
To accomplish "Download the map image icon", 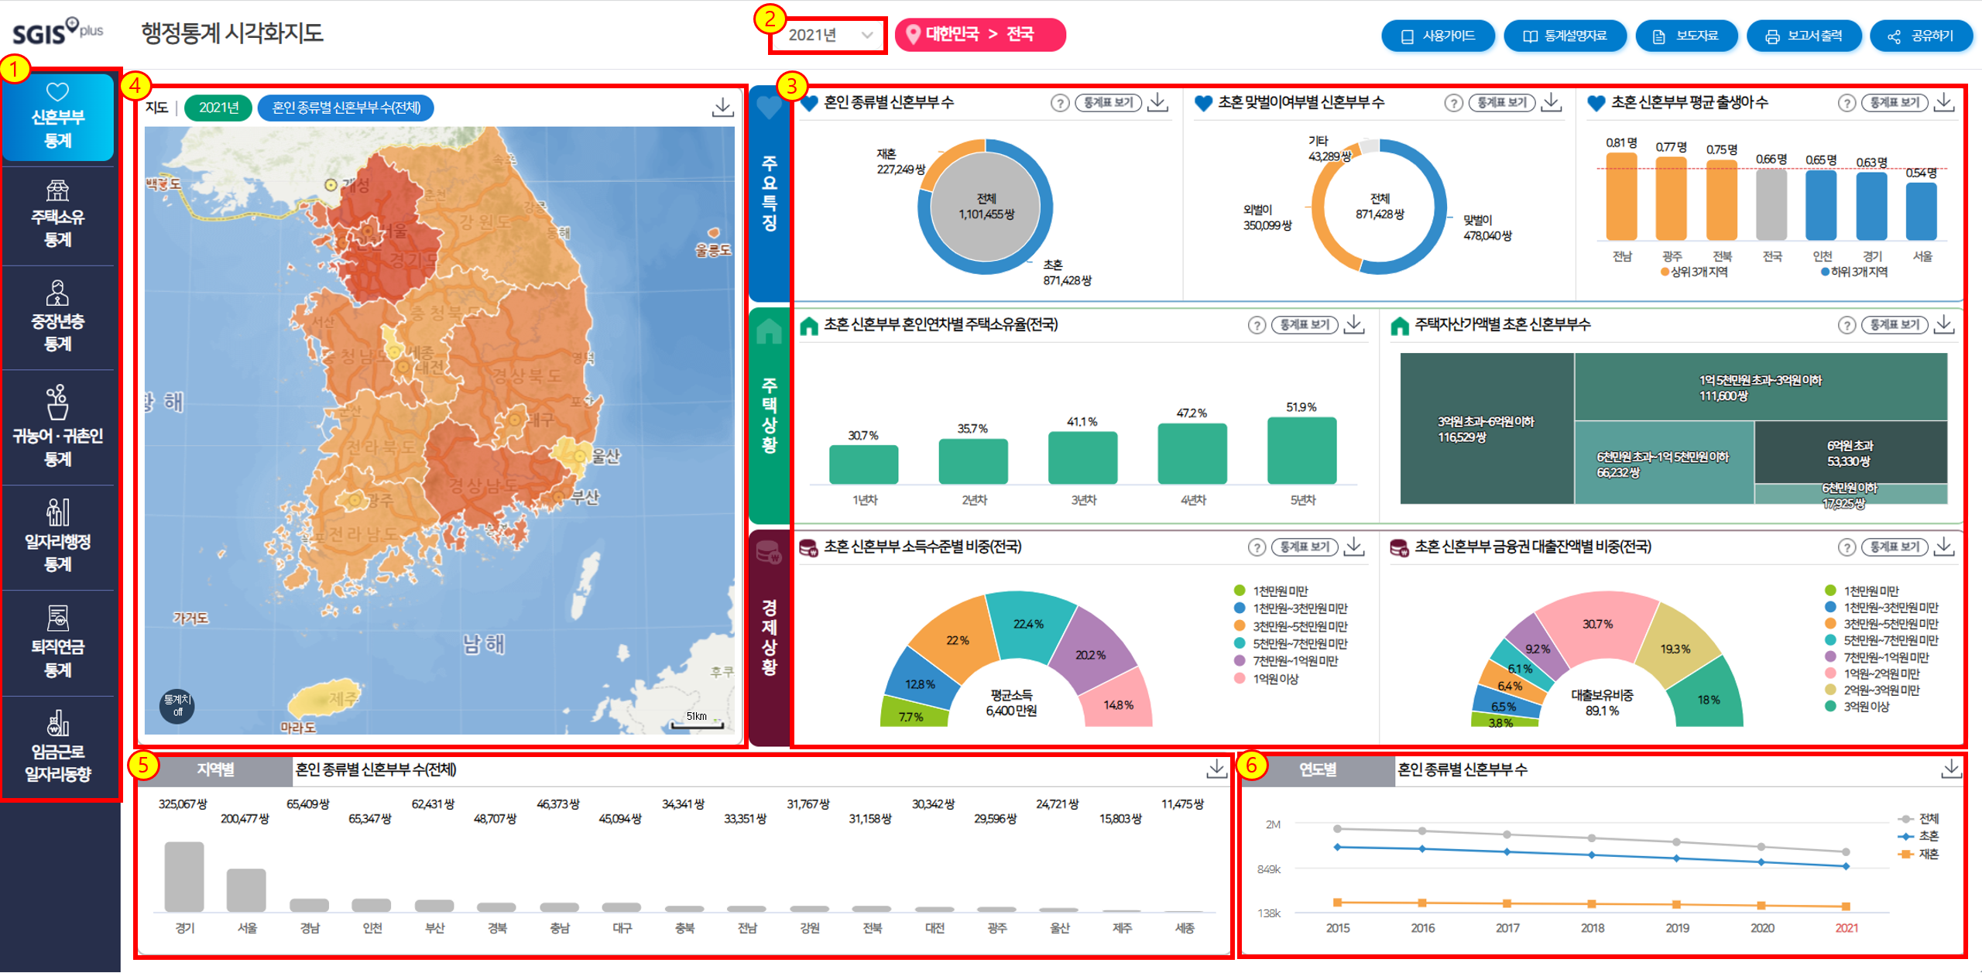I will tap(722, 108).
